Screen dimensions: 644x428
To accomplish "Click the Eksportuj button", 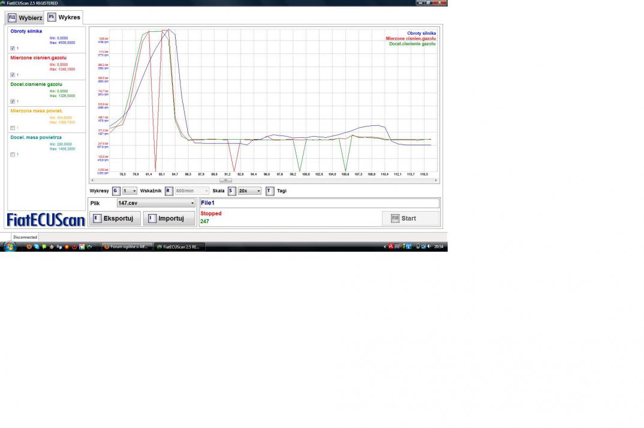I will (115, 219).
